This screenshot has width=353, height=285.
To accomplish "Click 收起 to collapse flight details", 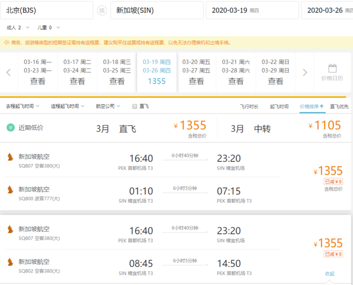I will pyautogui.click(x=330, y=273).
